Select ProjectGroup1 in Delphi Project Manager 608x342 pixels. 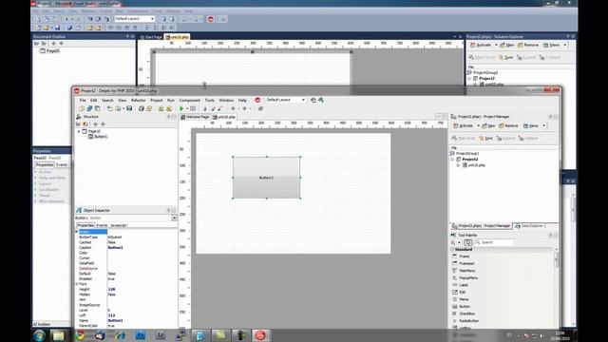466,154
